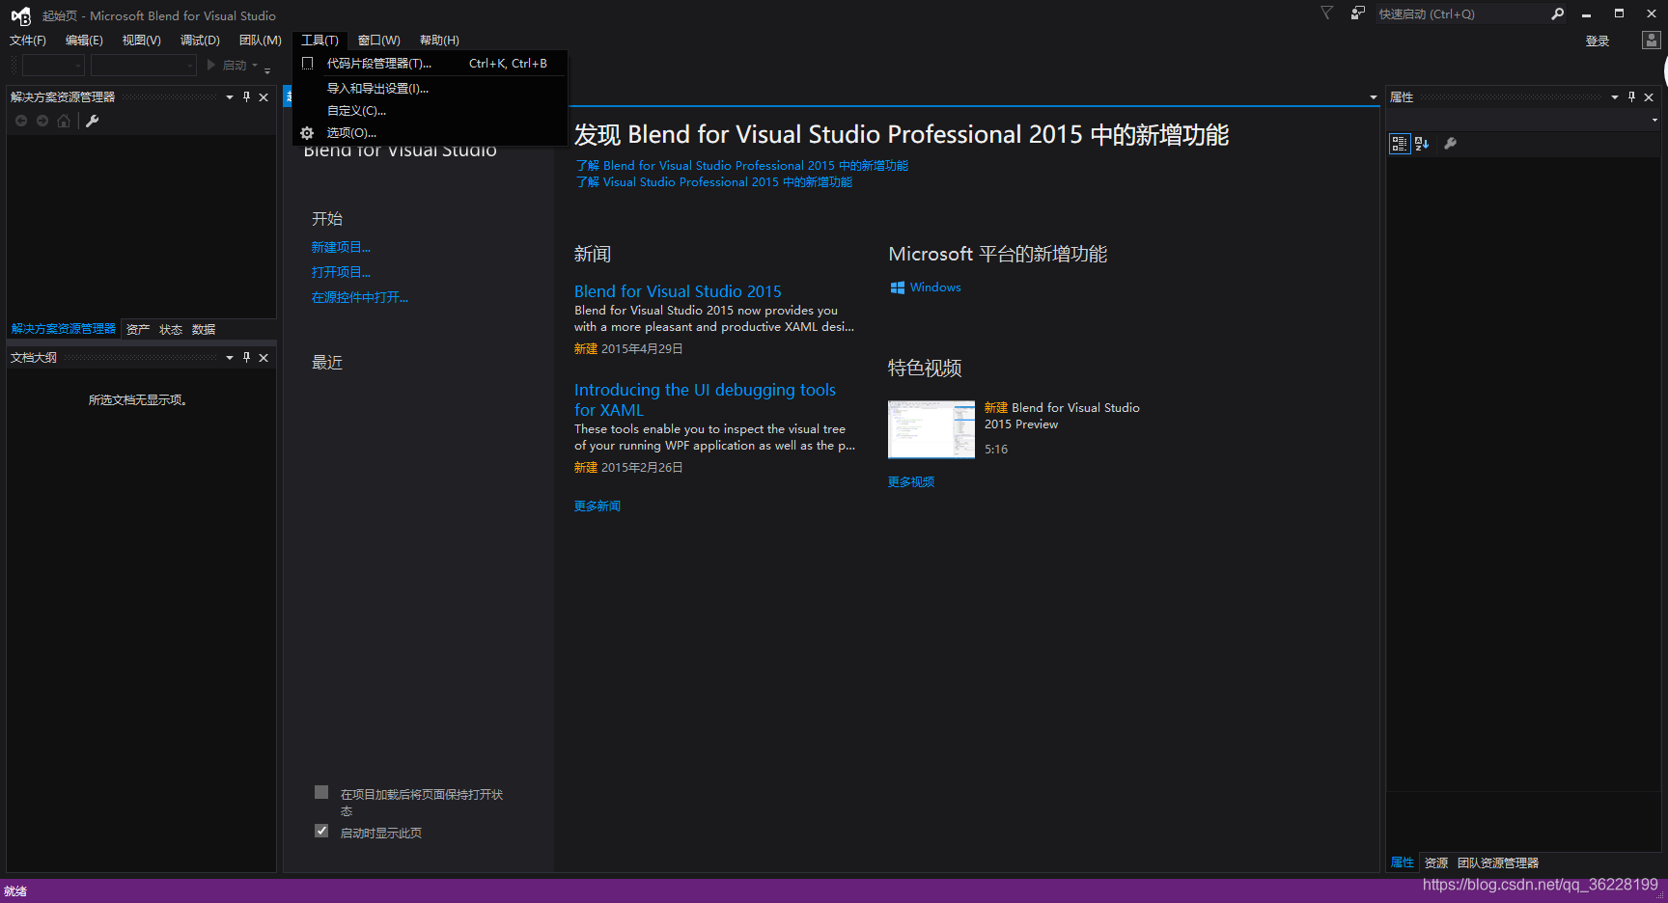Click the notifications filter flag icon

[x=1326, y=13]
